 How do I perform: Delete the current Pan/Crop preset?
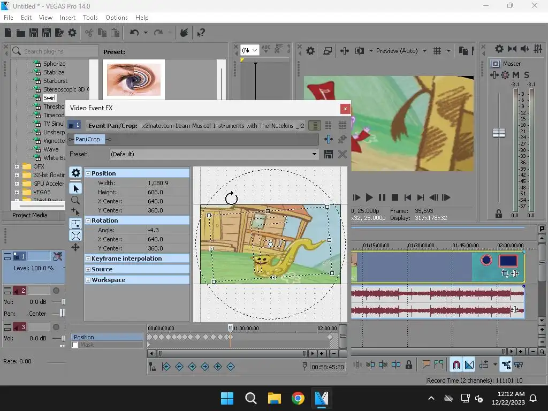(x=342, y=154)
